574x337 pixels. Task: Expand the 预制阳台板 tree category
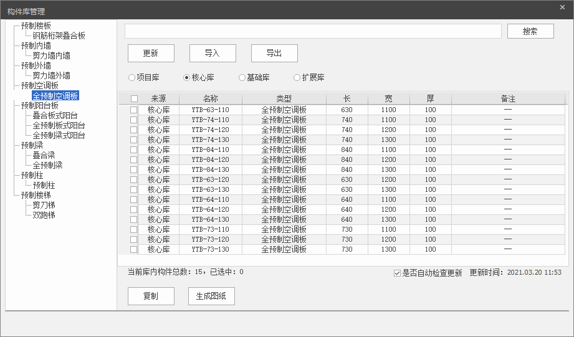tap(40, 105)
